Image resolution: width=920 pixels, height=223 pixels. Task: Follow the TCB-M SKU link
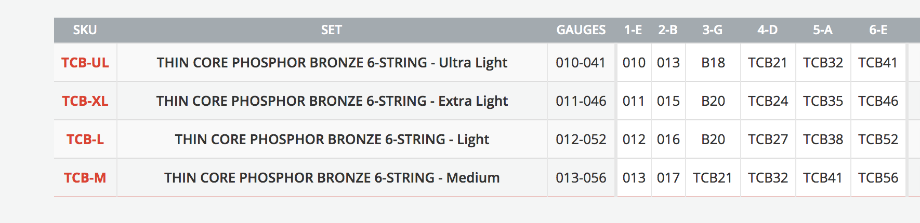click(x=85, y=178)
